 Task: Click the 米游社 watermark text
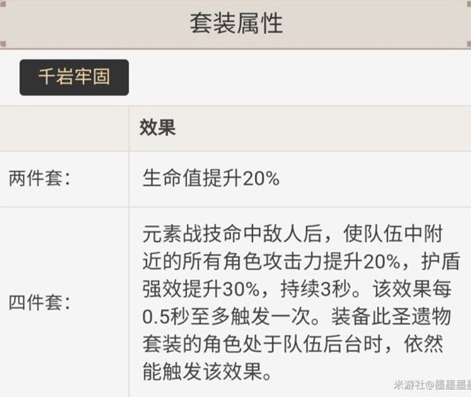point(408,385)
